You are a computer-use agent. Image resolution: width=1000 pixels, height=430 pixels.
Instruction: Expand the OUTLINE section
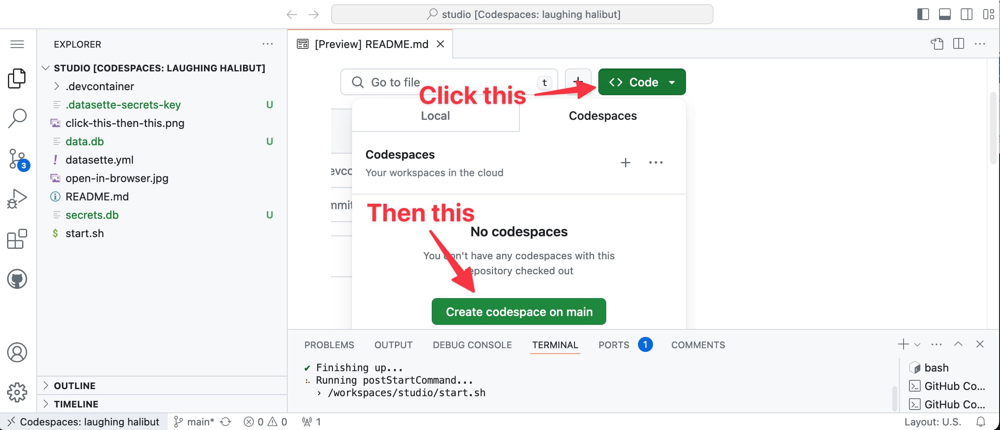(x=162, y=386)
